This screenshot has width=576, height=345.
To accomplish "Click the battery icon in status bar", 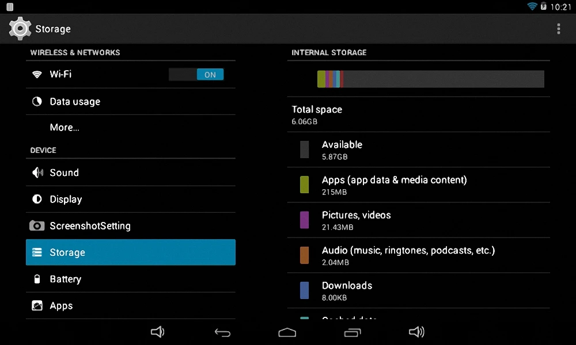I will (x=543, y=6).
